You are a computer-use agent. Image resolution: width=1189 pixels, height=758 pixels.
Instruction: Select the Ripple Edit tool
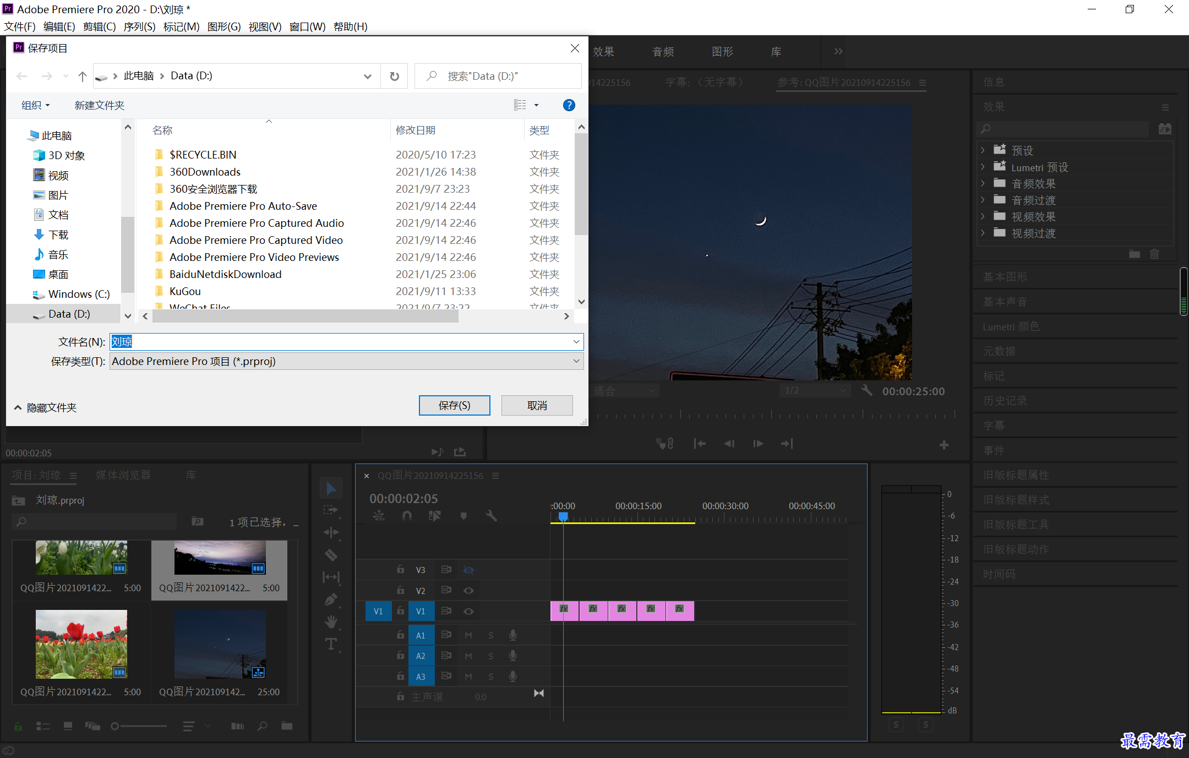[x=331, y=532]
